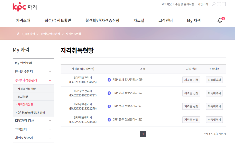Viewport: 235px width, 152px height.
Task: Click the 로그아웃 link
Action: point(166,4)
